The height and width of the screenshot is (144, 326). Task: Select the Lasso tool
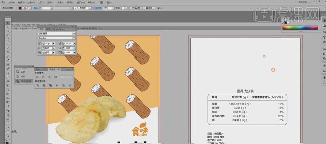coord(8,36)
